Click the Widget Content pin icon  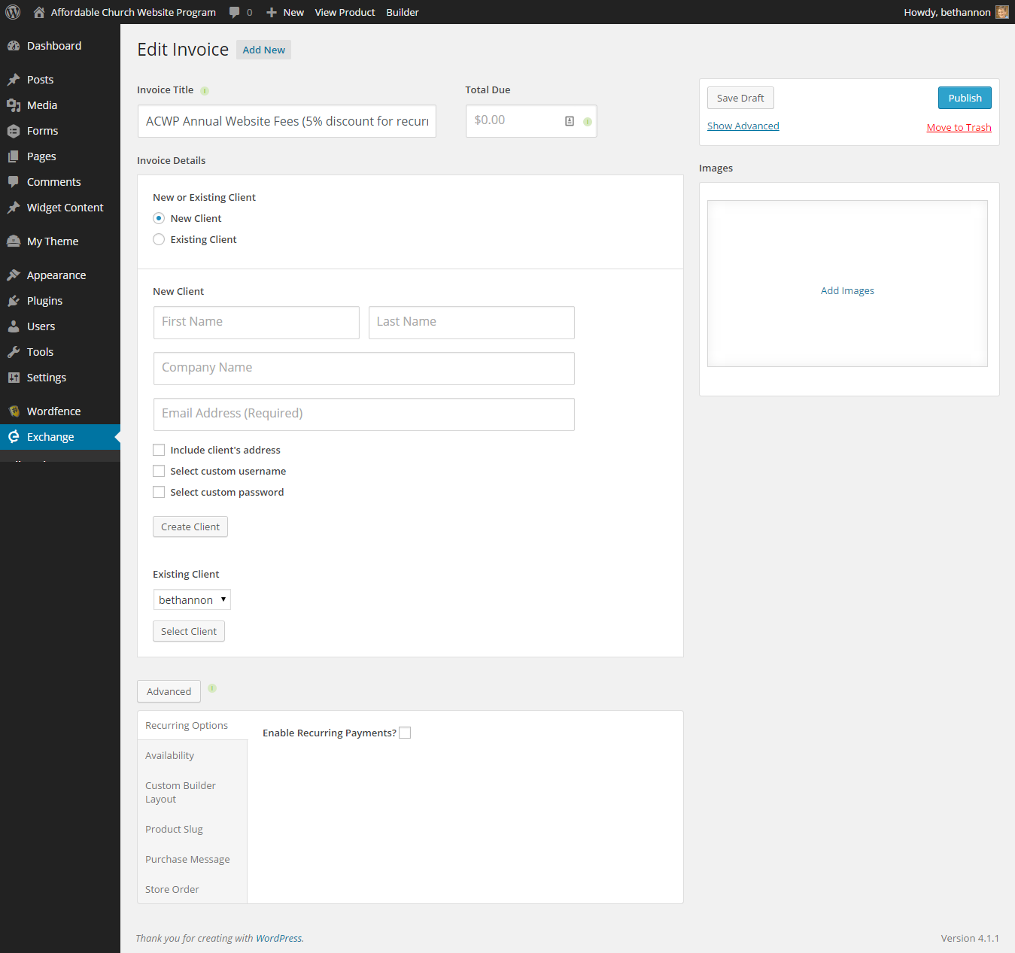click(x=14, y=208)
